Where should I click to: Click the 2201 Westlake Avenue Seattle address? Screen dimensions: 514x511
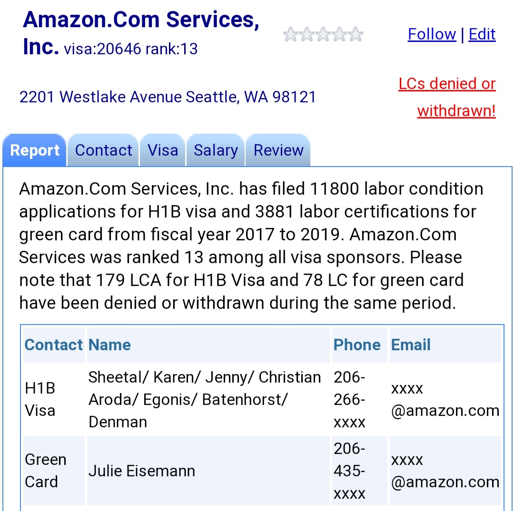[x=168, y=97]
